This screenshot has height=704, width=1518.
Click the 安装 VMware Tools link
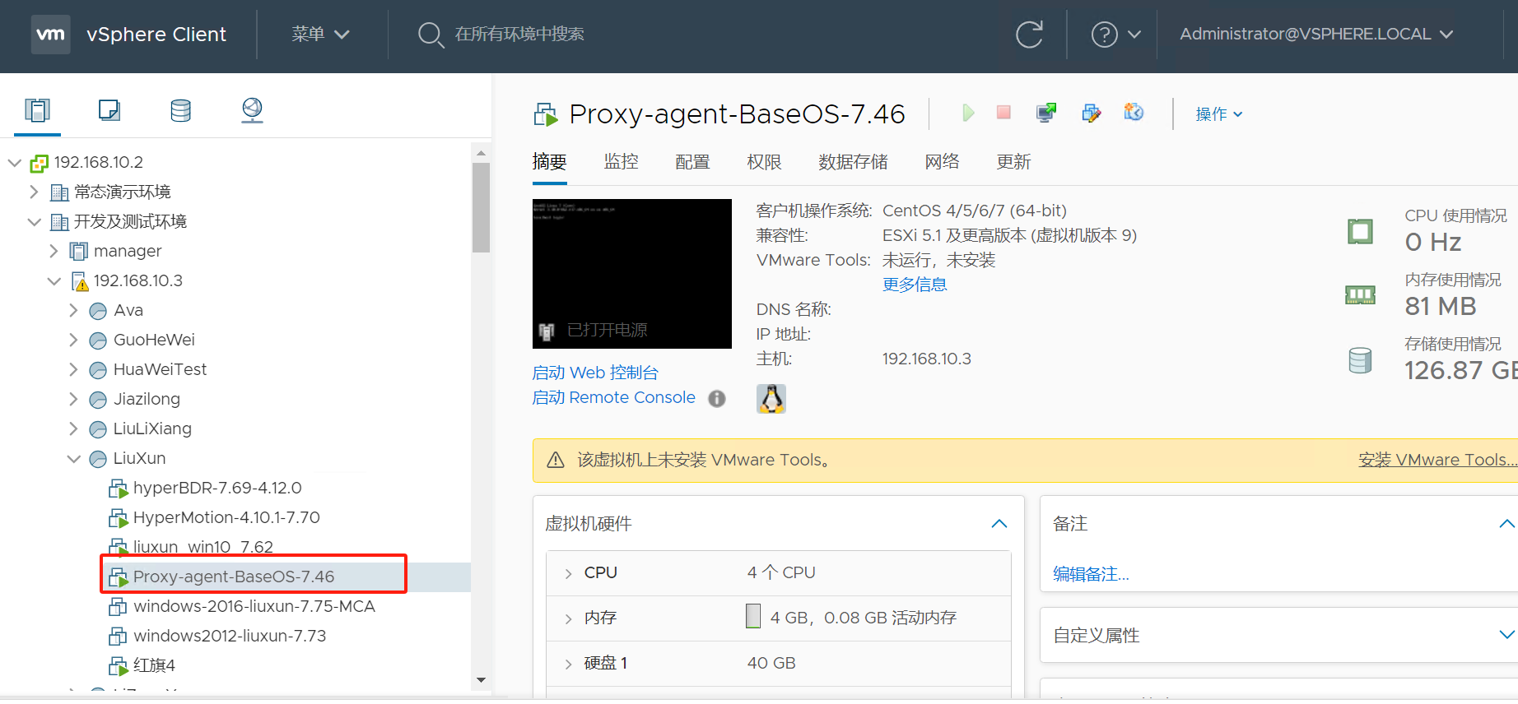(x=1437, y=460)
